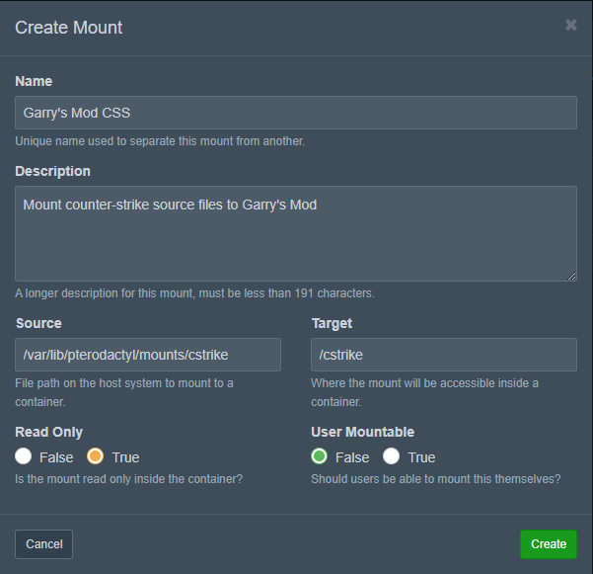Click the Read Only heading
The image size is (593, 574).
[49, 432]
